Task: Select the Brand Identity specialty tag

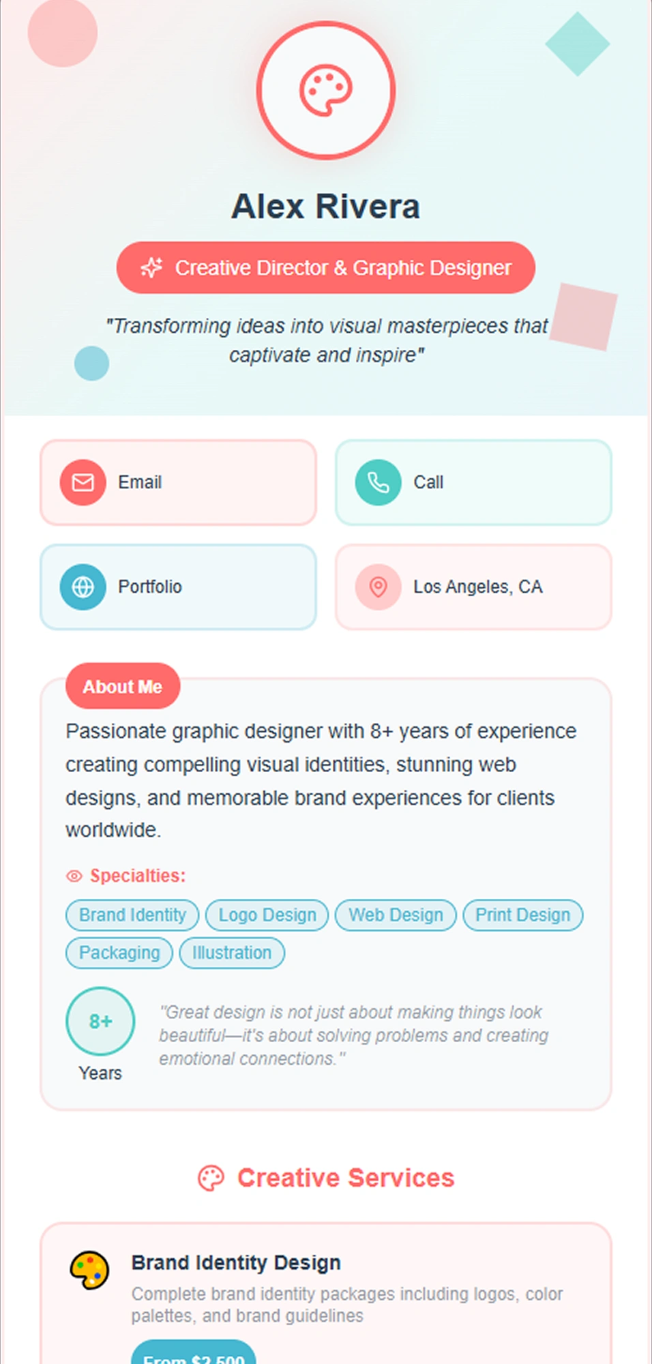Action: point(132,915)
